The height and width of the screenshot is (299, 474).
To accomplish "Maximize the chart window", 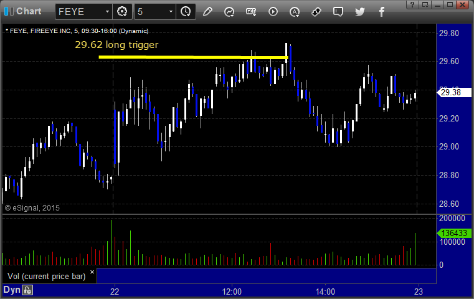I will (450, 4).
